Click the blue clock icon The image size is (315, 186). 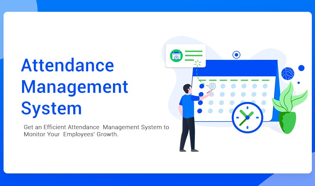point(247,118)
